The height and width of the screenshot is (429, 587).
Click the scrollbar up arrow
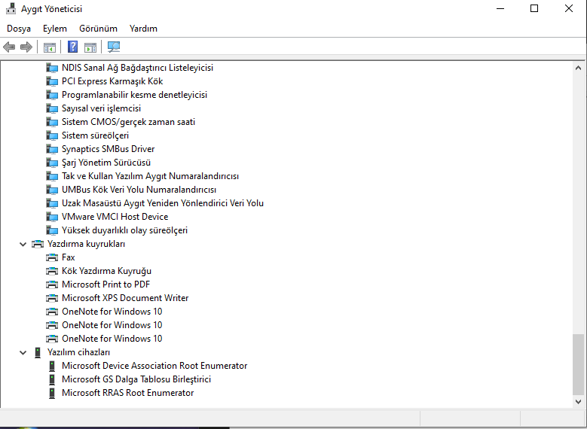(x=578, y=68)
